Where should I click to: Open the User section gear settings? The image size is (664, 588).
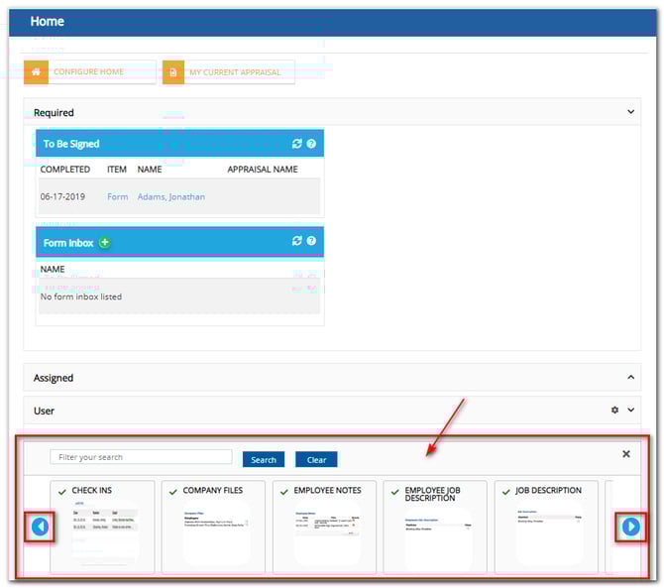point(614,411)
